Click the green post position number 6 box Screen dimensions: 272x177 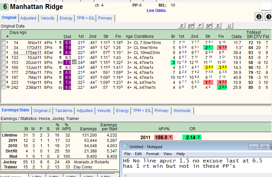tap(5, 7)
